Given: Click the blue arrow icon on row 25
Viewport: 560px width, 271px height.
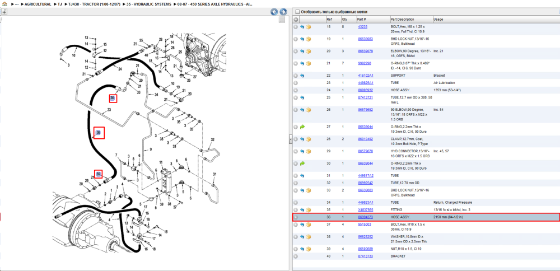Looking at the screenshot, I should pos(302,97).
